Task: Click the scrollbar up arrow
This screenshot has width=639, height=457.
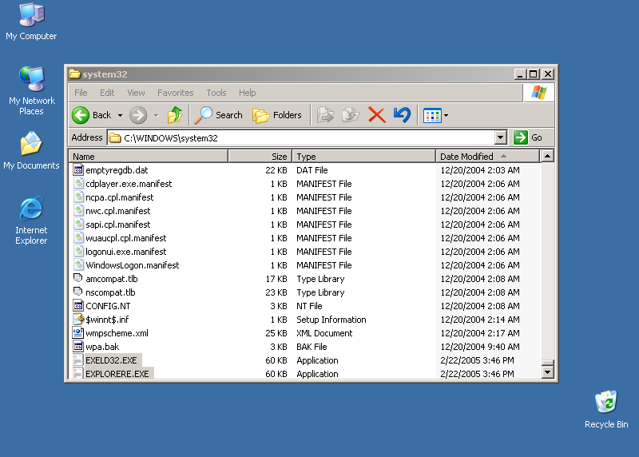Action: point(547,156)
